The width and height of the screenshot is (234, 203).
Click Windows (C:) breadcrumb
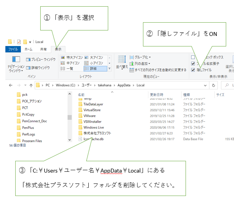(66, 85)
